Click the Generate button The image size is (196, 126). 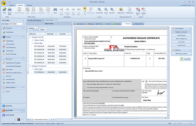(x=185, y=59)
